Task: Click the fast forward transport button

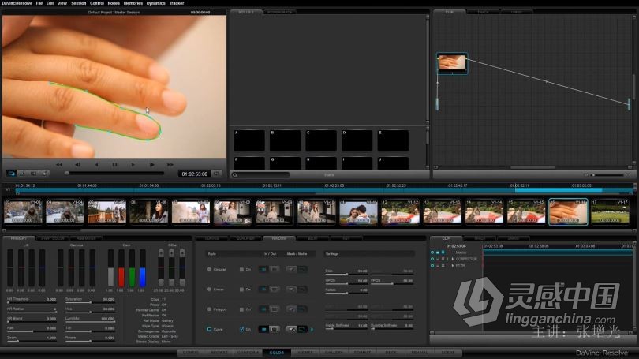Action: [x=170, y=165]
